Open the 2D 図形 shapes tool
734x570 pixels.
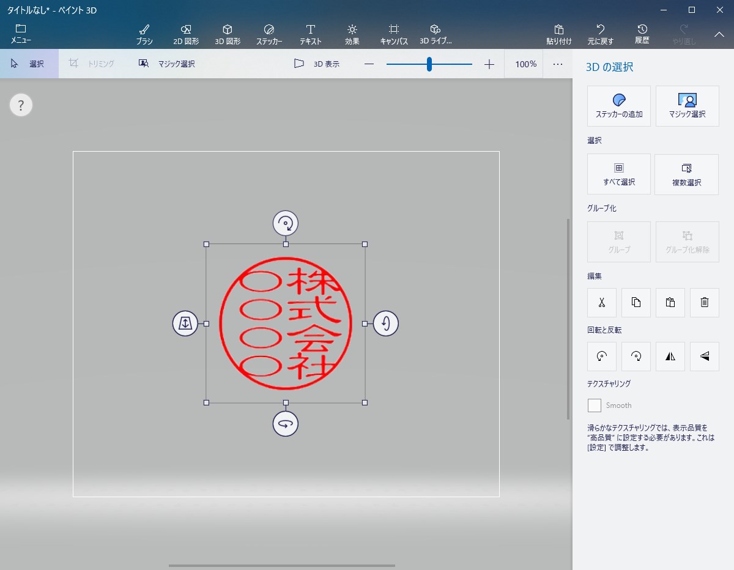[x=186, y=34]
